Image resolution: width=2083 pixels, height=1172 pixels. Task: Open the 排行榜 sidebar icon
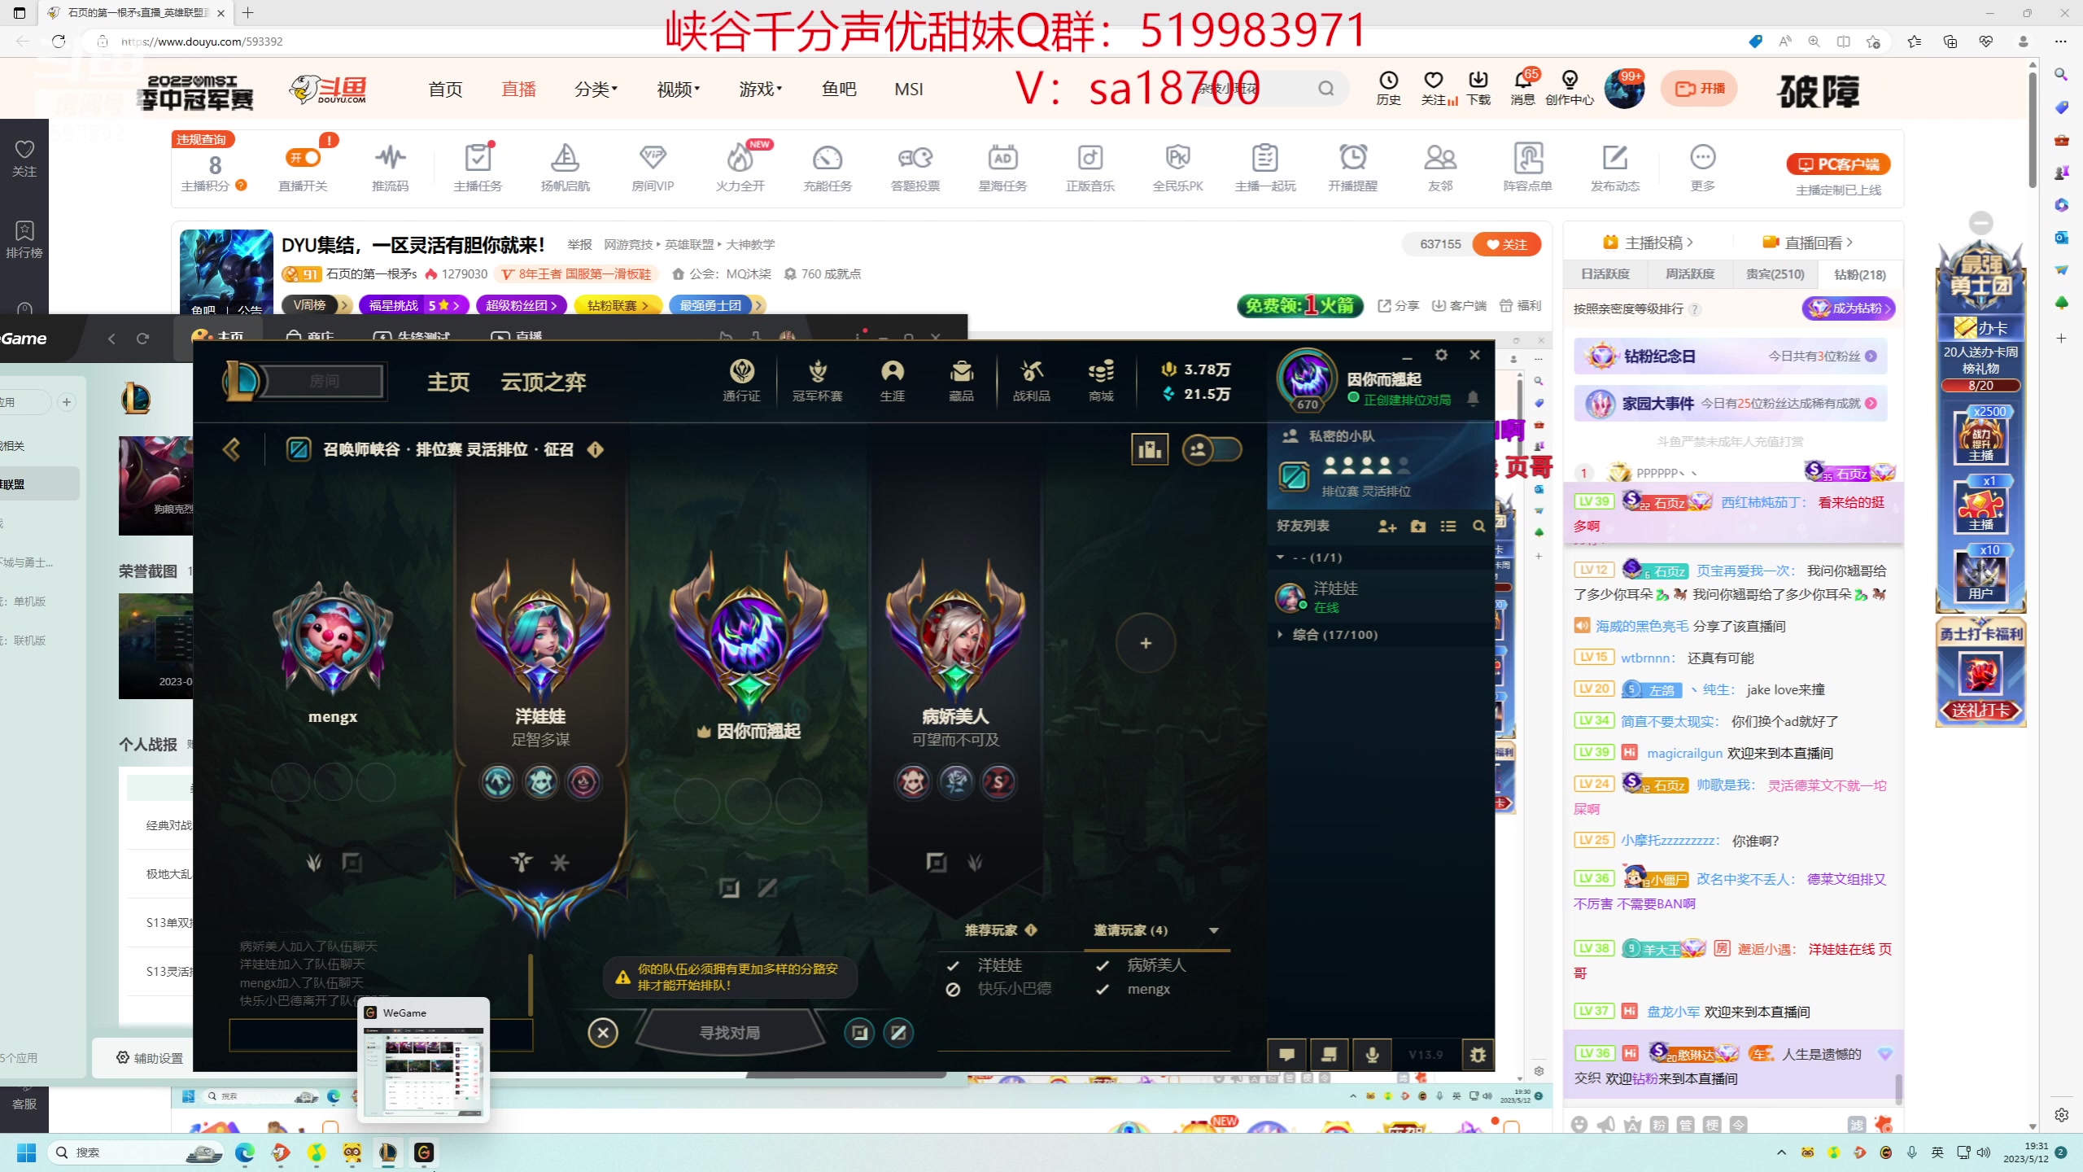click(24, 239)
